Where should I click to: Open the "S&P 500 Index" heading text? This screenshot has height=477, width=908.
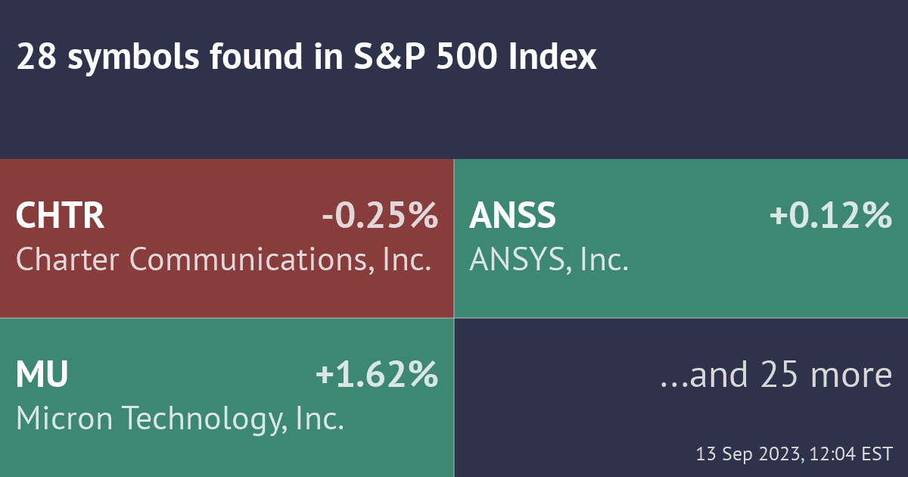pos(475,58)
